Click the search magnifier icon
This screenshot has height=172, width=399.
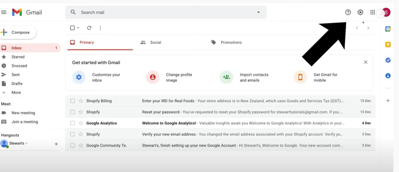click(73, 12)
